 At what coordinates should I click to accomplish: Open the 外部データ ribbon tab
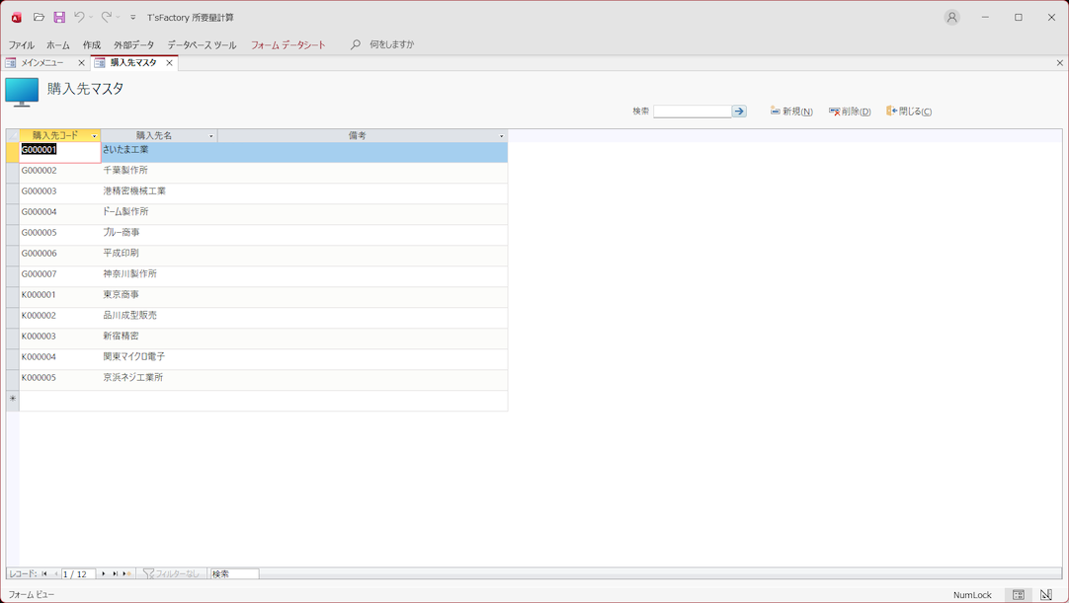click(x=133, y=44)
